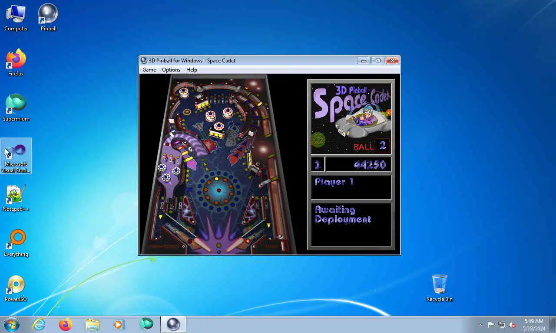Open the clock showing 5:49 AM
556x333 pixels.
click(534, 325)
